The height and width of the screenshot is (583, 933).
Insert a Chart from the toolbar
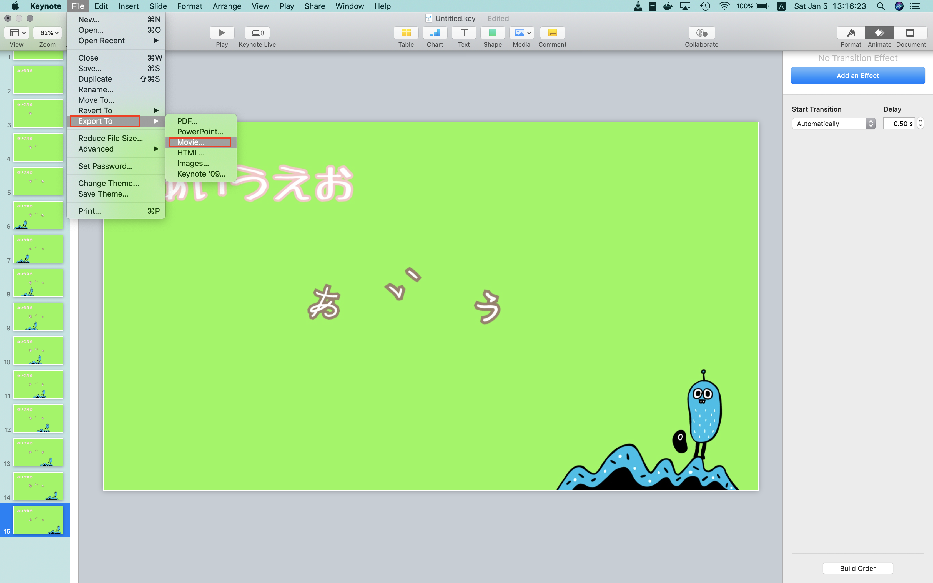(435, 33)
